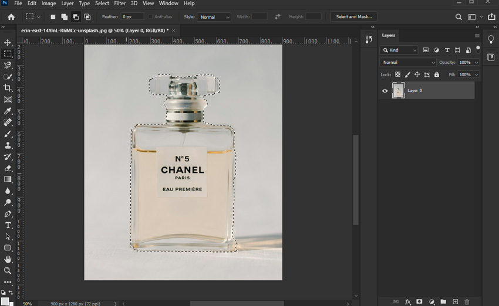The height and width of the screenshot is (306, 499).
Task: Select the Eraser tool
Action: tap(8, 168)
